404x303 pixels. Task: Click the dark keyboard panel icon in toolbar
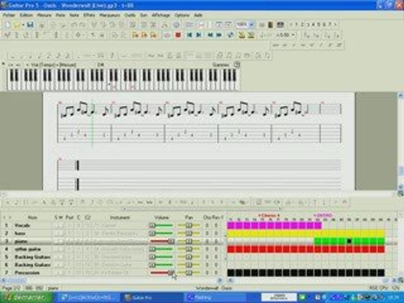tap(280, 25)
